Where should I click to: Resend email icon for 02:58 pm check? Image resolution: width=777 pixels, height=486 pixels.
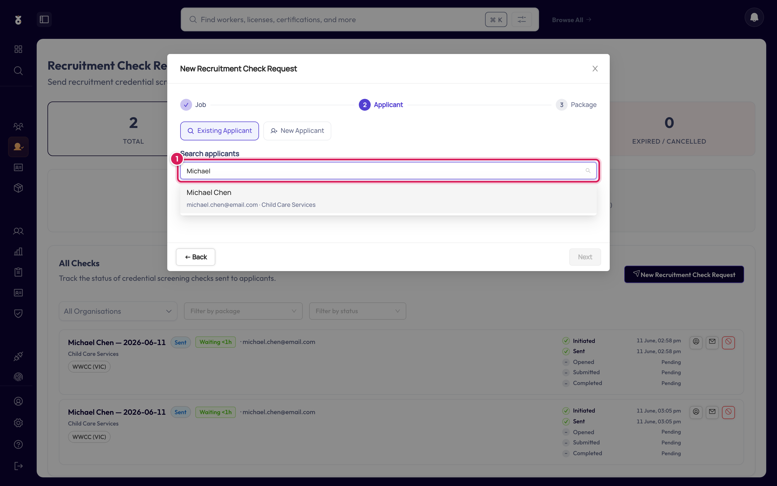tap(712, 342)
